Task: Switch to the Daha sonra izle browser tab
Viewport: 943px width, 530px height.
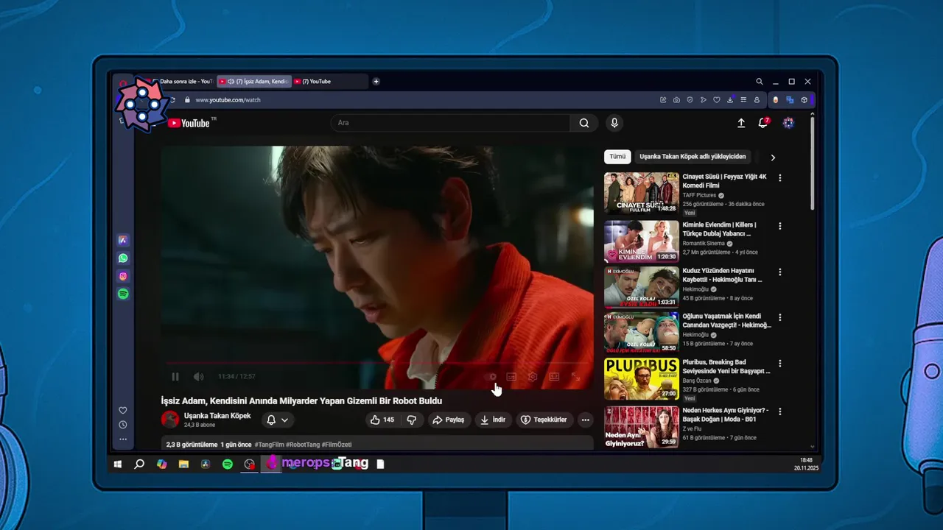Action: pyautogui.click(x=181, y=82)
